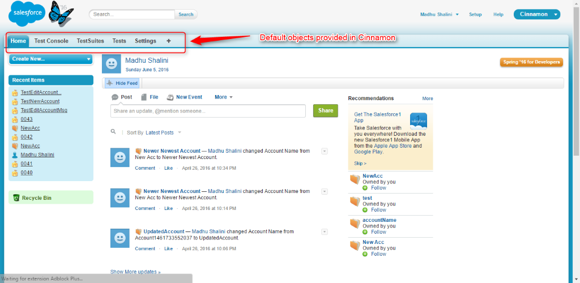The image size is (580, 283).
Task: Click green plus Follow icon for test
Action: click(365, 210)
